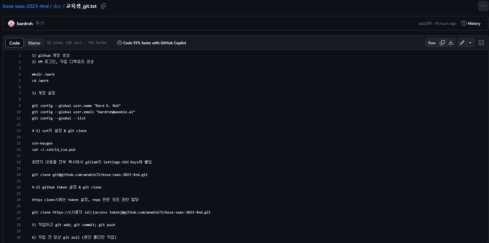Open commit ce2a76f
The image size is (489, 243).
click(425, 24)
